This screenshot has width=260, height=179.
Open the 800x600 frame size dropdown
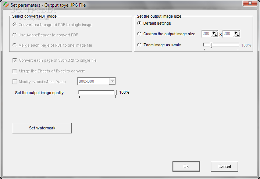(x=113, y=81)
